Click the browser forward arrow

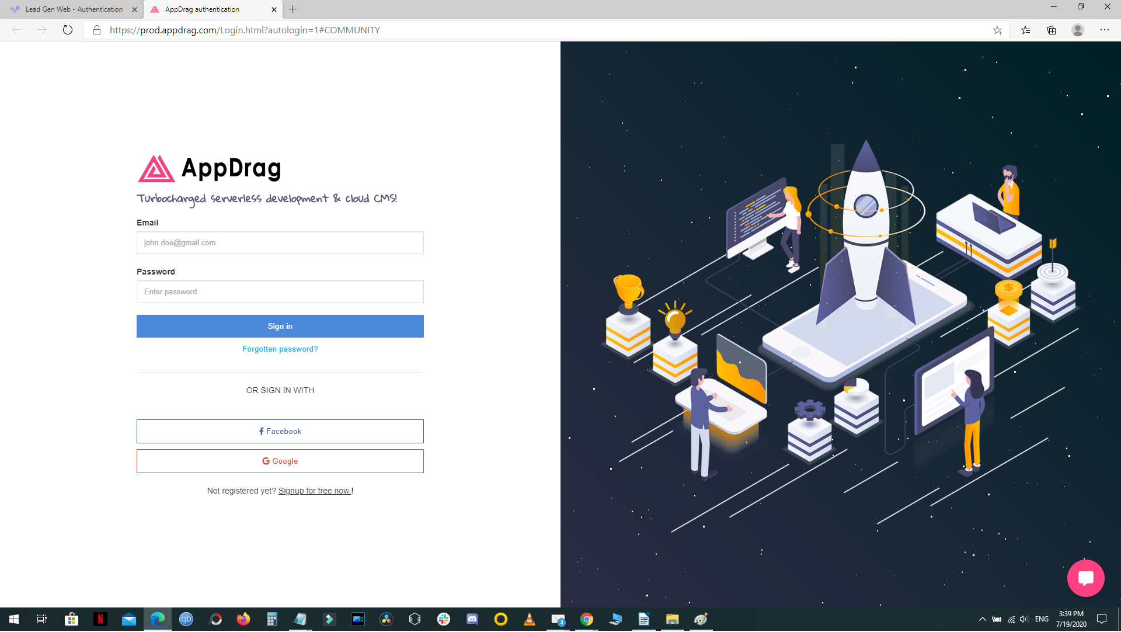click(x=42, y=30)
